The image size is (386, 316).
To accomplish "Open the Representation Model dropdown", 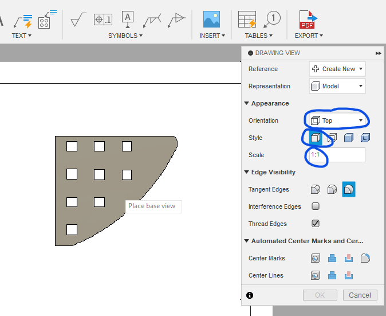I will pos(337,86).
